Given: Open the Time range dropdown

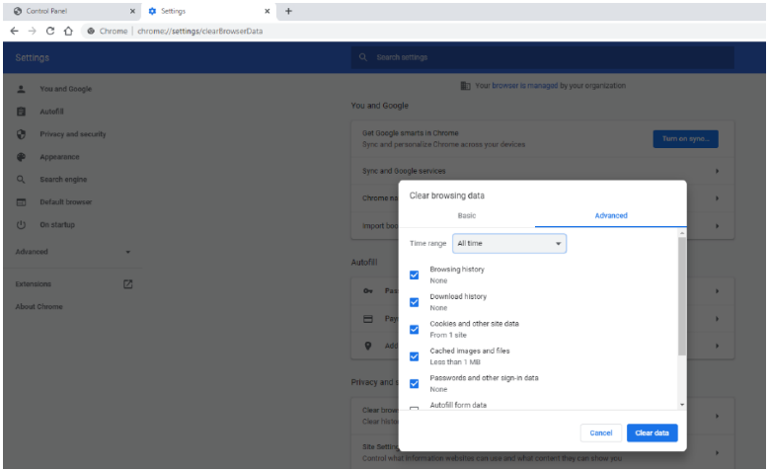Looking at the screenshot, I should click(509, 243).
